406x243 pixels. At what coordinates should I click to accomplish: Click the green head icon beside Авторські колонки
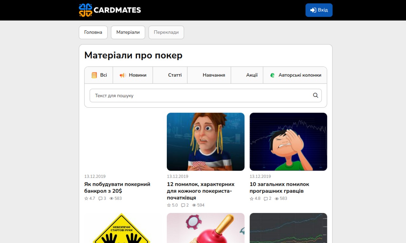(272, 75)
